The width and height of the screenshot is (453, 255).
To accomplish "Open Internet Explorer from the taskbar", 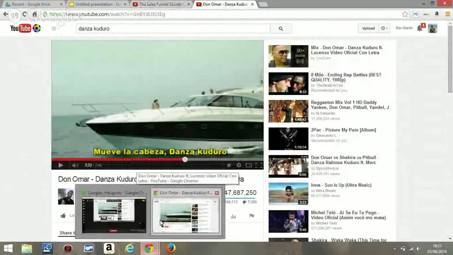I will (x=130, y=249).
